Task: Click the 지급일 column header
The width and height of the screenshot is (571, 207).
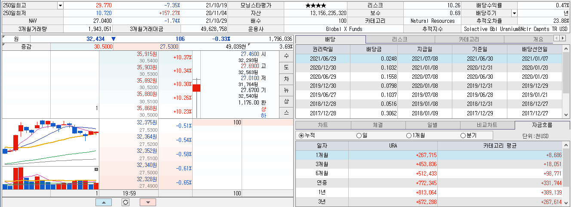Action: coord(425,49)
